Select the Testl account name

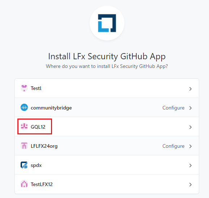click(36, 88)
